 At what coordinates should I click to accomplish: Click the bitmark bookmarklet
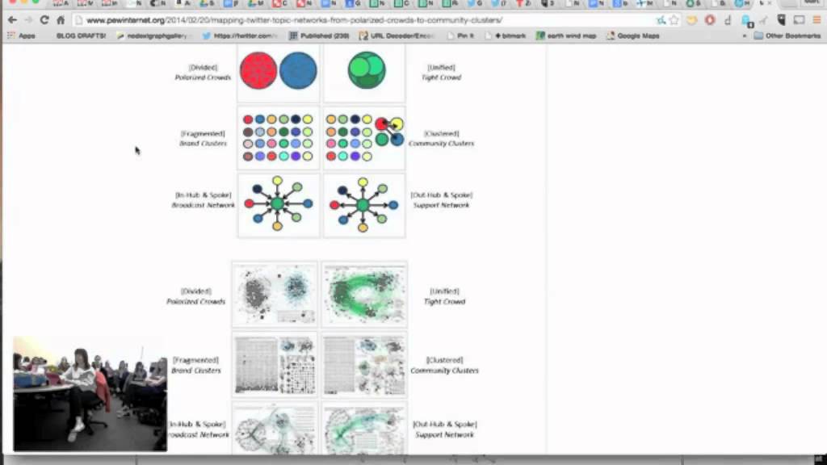click(506, 36)
